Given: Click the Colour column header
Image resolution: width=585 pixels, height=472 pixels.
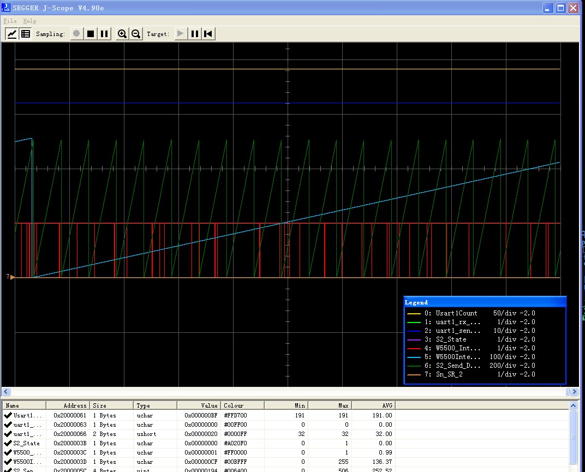Looking at the screenshot, I should 242,405.
